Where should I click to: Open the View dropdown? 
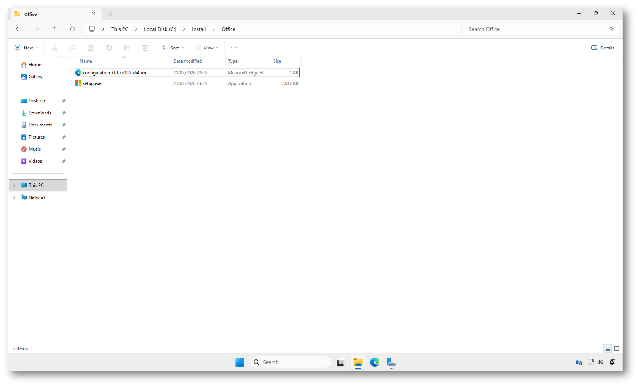click(207, 48)
